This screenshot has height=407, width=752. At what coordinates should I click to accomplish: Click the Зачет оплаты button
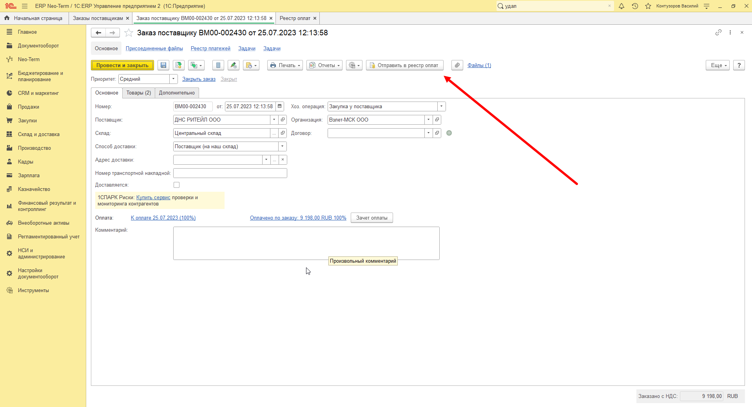point(372,218)
